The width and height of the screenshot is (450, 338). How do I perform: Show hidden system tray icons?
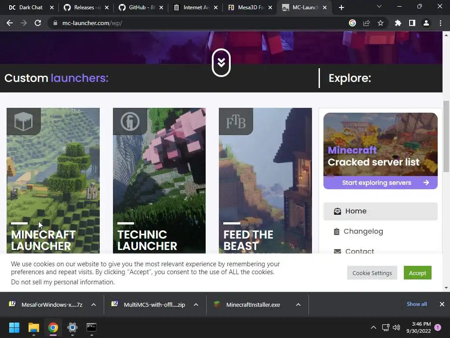pyautogui.click(x=374, y=327)
